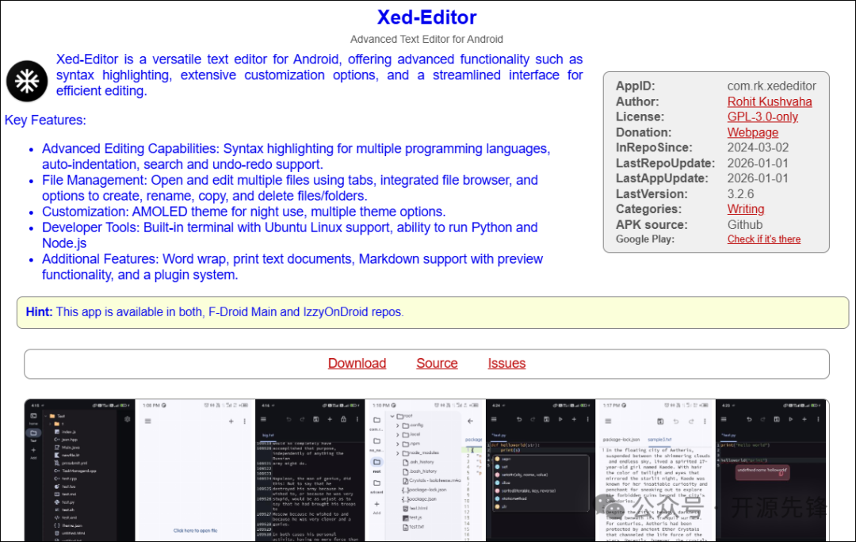Expand the node_modules folder in the file tree

[397, 452]
